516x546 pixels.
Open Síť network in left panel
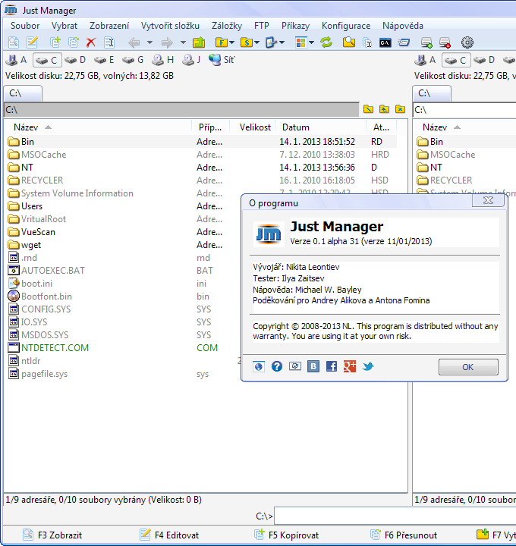tap(222, 60)
